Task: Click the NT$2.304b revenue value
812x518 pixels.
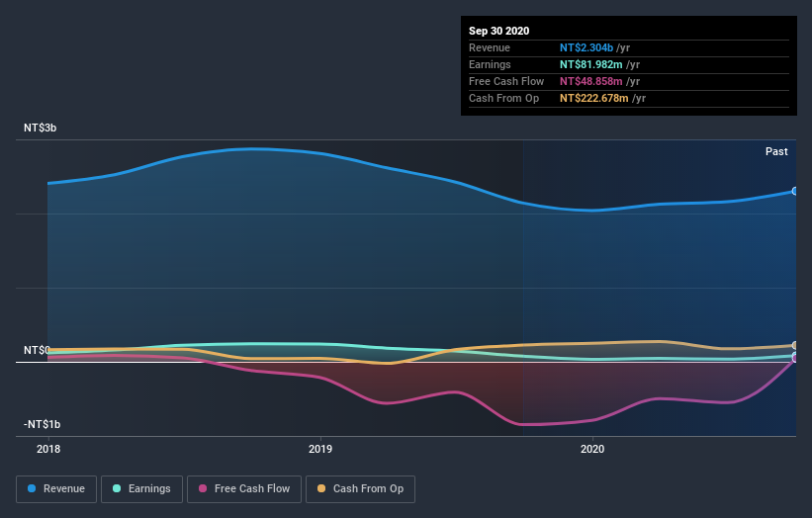Action: [x=586, y=47]
